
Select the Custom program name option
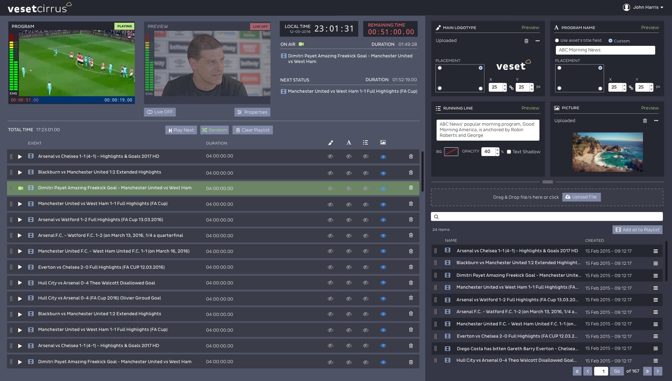pos(610,41)
